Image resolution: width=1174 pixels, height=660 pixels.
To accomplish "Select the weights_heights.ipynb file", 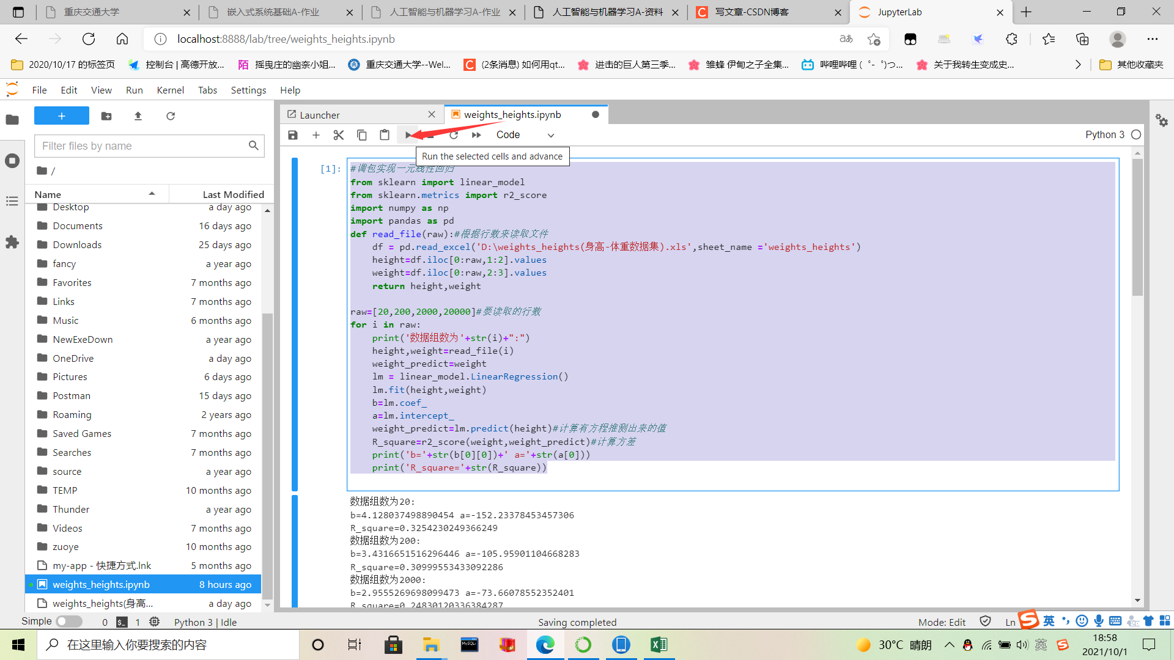I will pos(143,585).
